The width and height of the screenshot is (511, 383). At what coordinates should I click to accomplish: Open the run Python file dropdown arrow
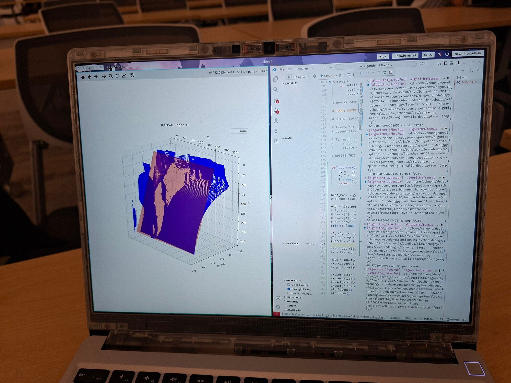[344, 75]
